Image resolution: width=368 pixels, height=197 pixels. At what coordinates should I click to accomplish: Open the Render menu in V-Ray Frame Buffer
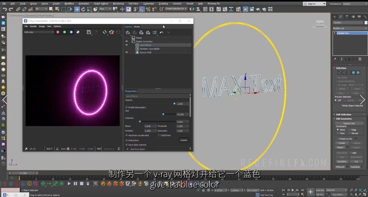point(33,26)
